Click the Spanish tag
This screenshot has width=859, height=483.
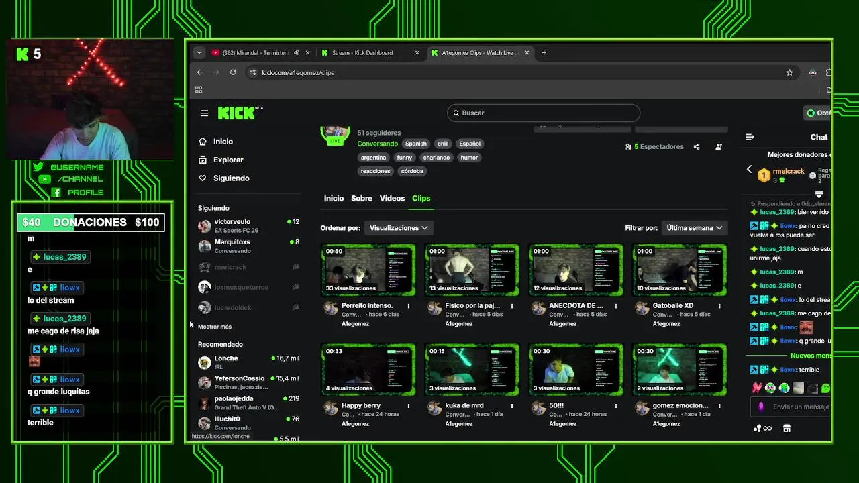point(415,144)
